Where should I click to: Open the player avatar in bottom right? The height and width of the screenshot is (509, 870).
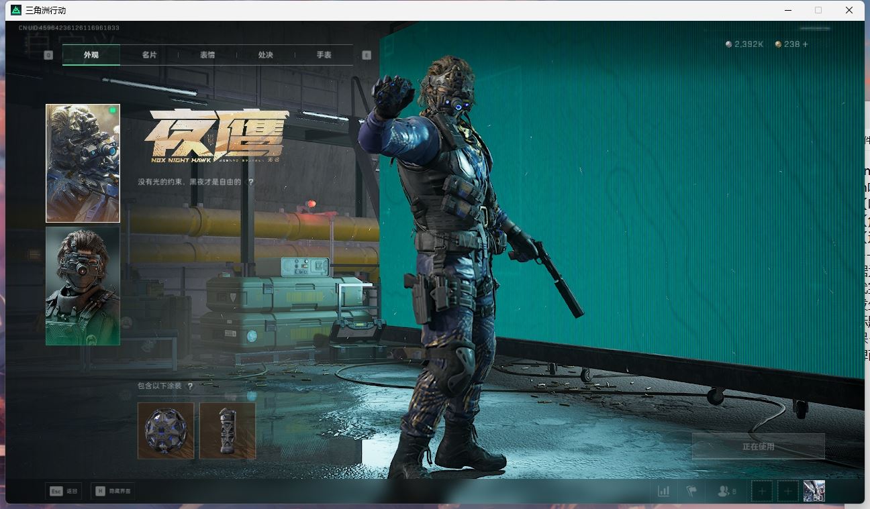point(814,492)
